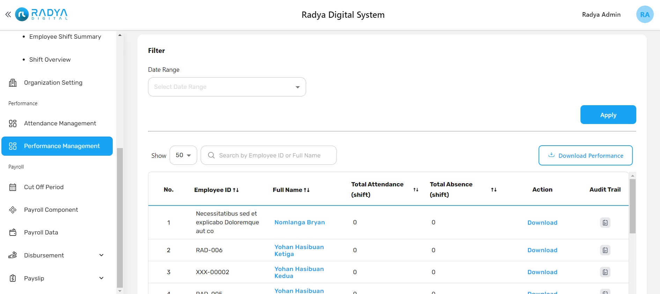This screenshot has width=660, height=294.
Task: Open Nomlanga Bryan employee link
Action: coord(299,222)
